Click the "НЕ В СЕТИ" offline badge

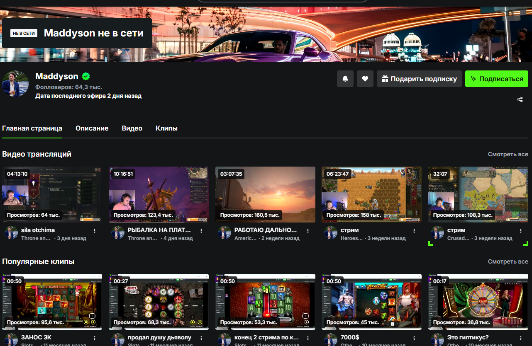pos(24,33)
